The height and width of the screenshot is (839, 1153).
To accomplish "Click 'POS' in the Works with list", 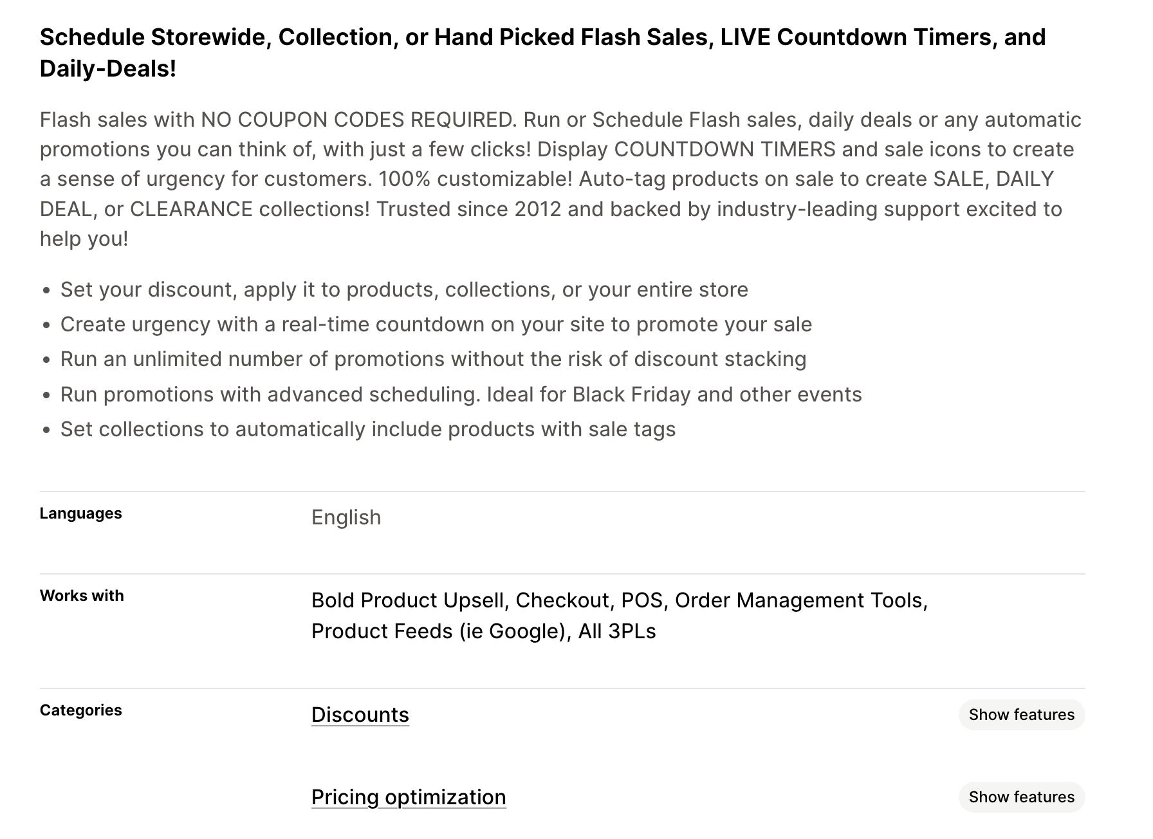I will [641, 600].
